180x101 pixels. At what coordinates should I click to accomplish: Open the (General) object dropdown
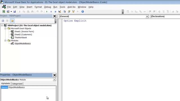pyautogui.click(x=147, y=17)
